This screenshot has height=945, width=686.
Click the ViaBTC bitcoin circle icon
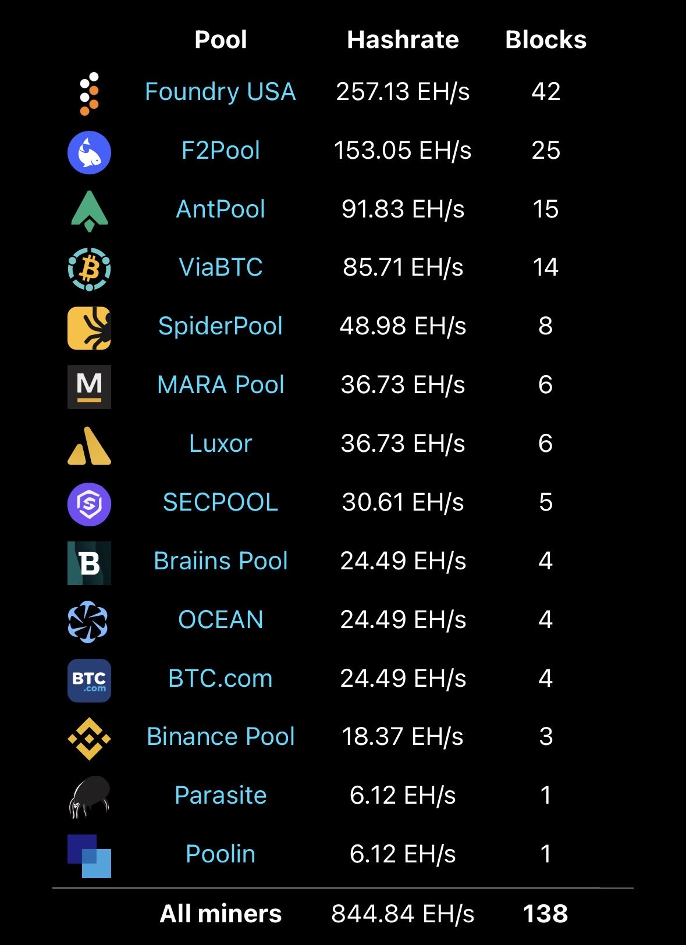coord(89,269)
